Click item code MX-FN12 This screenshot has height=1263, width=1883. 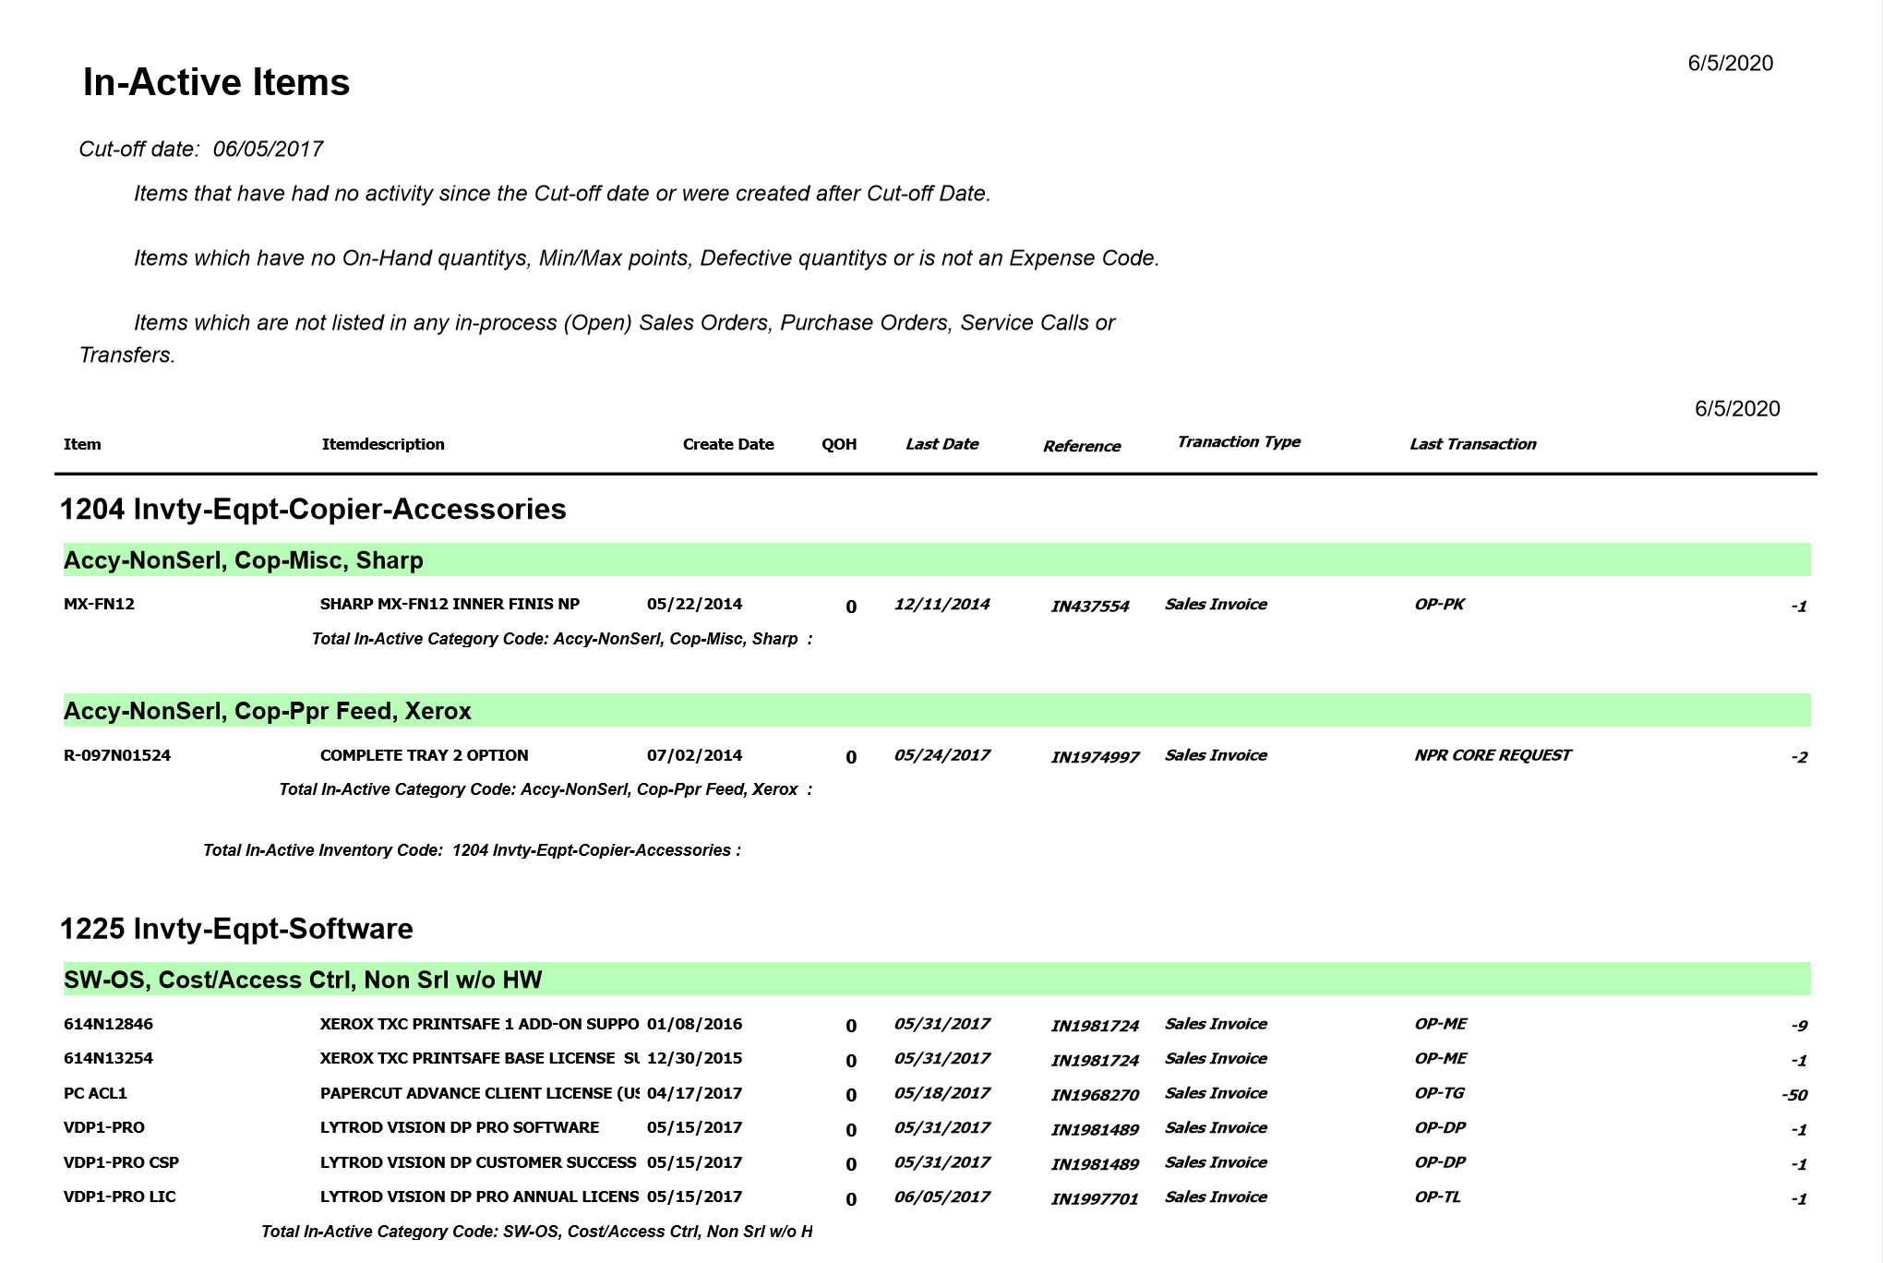pyautogui.click(x=99, y=604)
